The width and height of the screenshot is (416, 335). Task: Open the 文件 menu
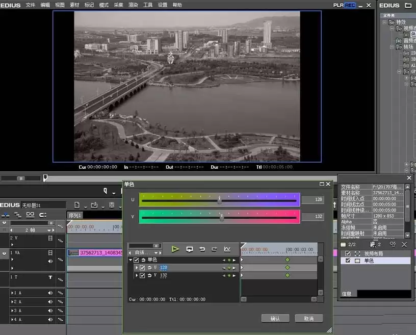(x=30, y=5)
